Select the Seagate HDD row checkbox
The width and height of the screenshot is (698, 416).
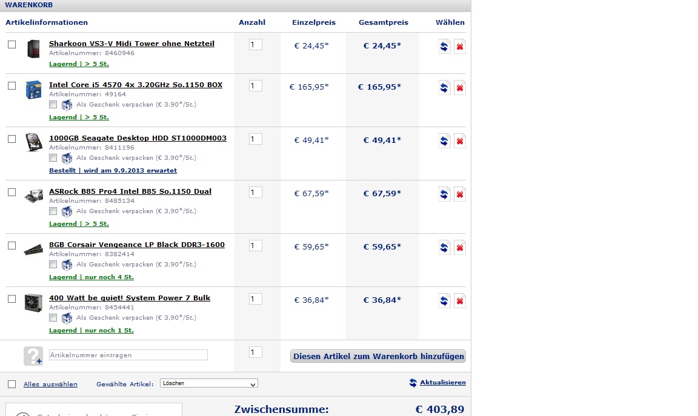click(x=12, y=139)
